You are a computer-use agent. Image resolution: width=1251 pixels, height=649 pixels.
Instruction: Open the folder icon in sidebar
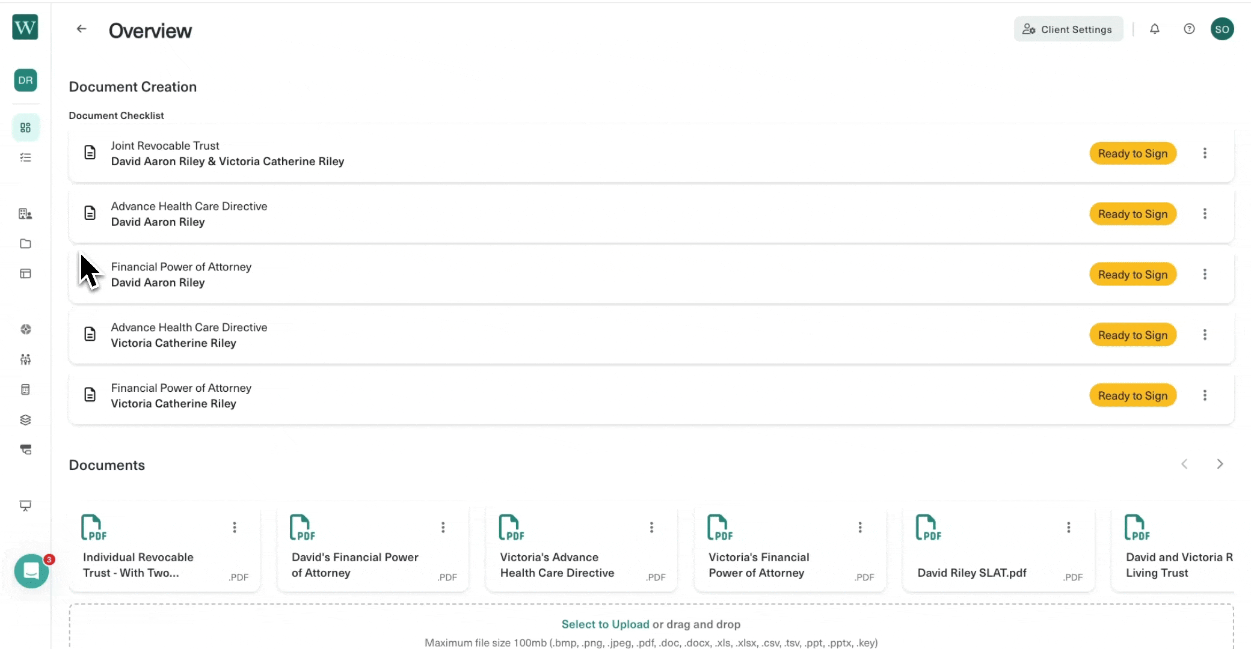(25, 243)
